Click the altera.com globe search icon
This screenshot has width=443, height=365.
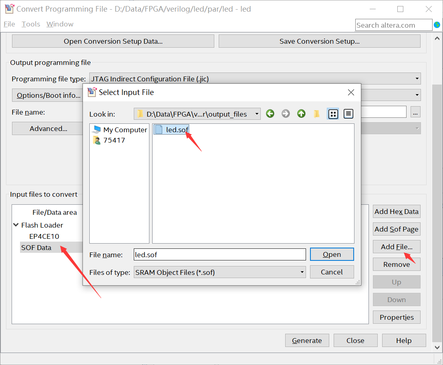click(437, 25)
